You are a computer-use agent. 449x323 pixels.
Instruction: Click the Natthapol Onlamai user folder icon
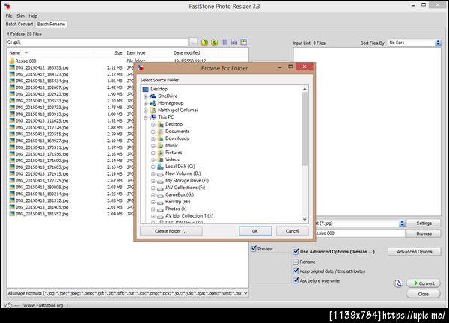(153, 110)
